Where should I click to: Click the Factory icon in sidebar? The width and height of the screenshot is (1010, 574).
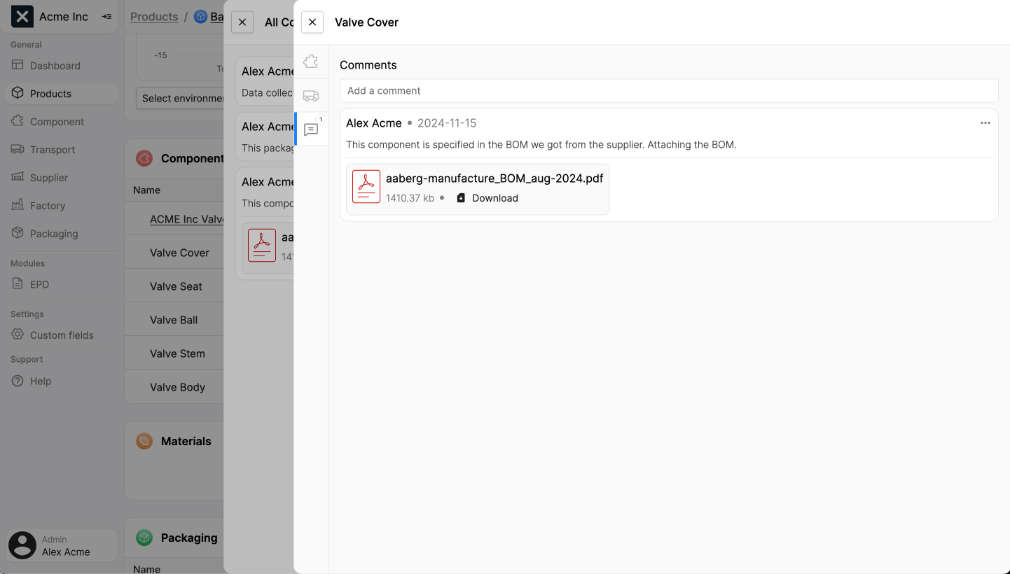[18, 205]
